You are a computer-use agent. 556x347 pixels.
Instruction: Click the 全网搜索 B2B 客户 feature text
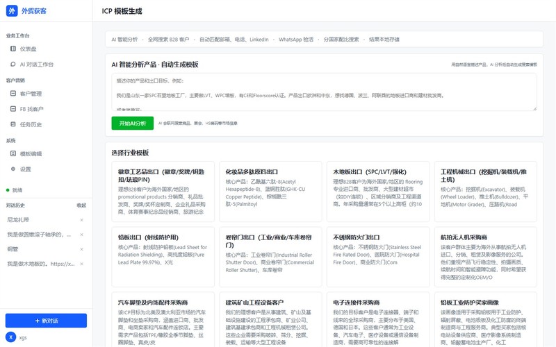click(168, 40)
